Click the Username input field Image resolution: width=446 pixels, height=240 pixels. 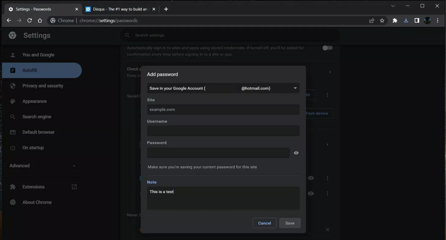(223, 131)
